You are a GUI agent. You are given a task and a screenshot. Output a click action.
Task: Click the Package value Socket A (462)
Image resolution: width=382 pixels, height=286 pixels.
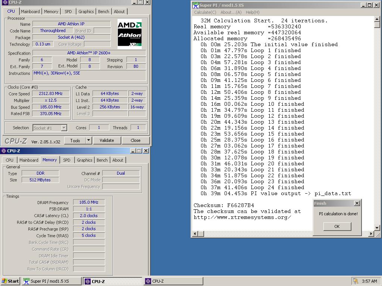pyautogui.click(x=71, y=37)
